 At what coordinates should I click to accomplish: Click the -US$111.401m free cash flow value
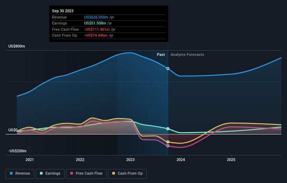click(x=97, y=29)
